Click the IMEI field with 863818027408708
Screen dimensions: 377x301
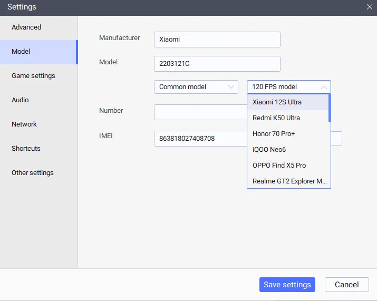tap(200, 139)
